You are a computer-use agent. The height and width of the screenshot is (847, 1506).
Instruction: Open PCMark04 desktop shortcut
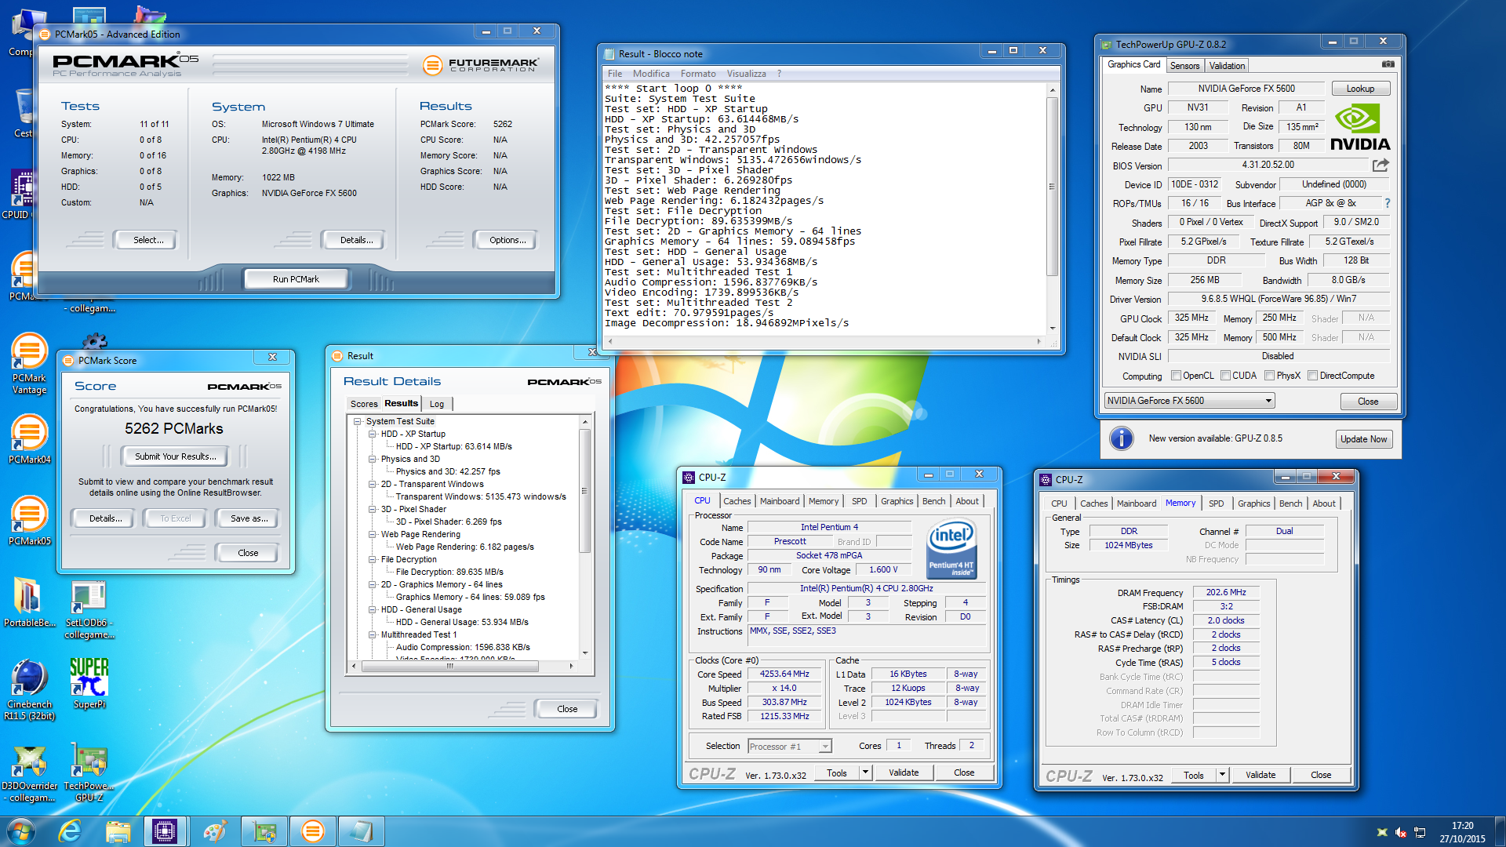click(x=29, y=439)
